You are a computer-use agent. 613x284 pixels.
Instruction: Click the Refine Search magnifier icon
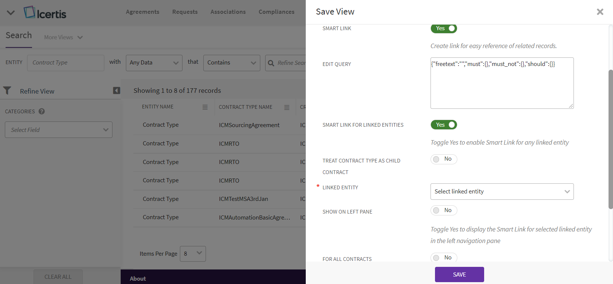point(271,63)
